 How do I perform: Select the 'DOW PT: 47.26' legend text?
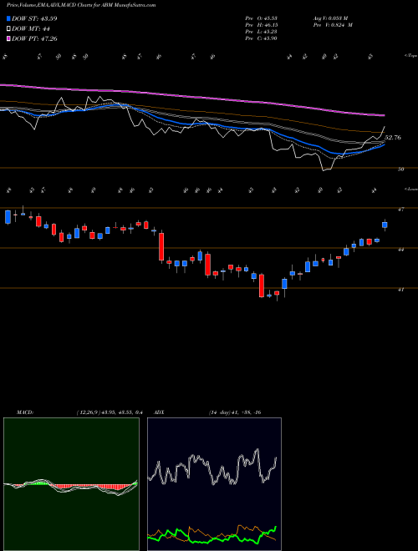click(x=34, y=38)
